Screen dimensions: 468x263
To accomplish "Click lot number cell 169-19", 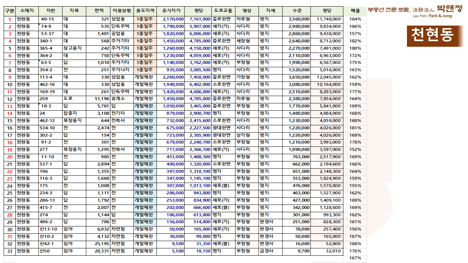I will click(50, 92).
